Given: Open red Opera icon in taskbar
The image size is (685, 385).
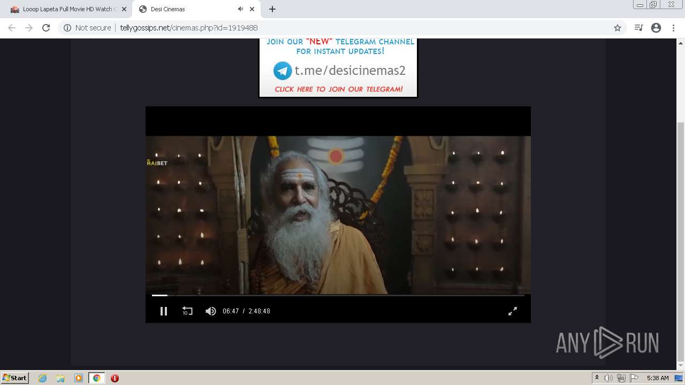Looking at the screenshot, I should click(115, 378).
